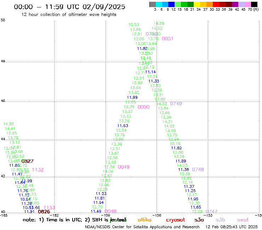Click the latitude axis label '44'
The height and width of the screenshot is (230, 262).
pyautogui.click(x=3, y=139)
